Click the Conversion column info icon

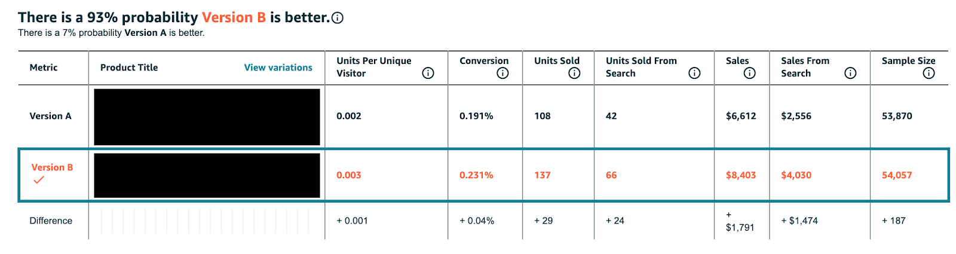click(502, 73)
